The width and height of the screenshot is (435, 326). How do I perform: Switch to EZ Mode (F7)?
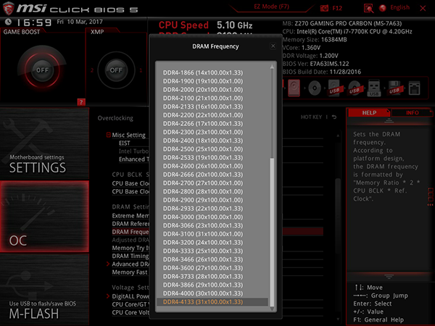[271, 7]
